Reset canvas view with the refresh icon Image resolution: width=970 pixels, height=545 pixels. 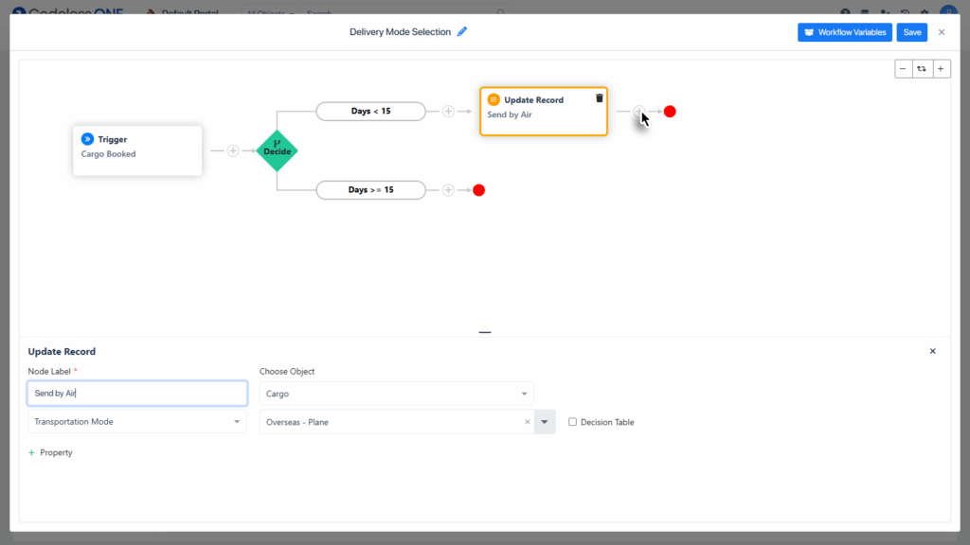pos(922,69)
